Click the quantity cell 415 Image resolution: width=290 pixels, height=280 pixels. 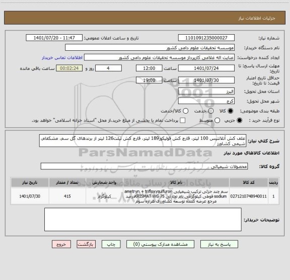tap(67, 196)
